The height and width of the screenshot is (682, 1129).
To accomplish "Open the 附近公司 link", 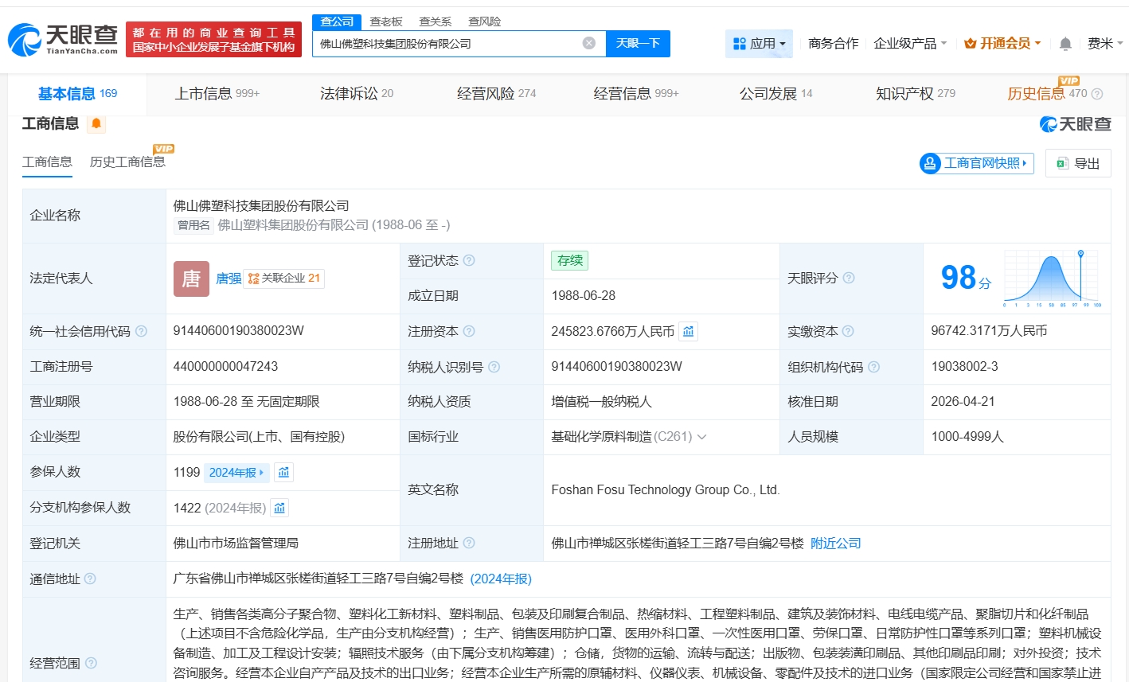I will (835, 544).
